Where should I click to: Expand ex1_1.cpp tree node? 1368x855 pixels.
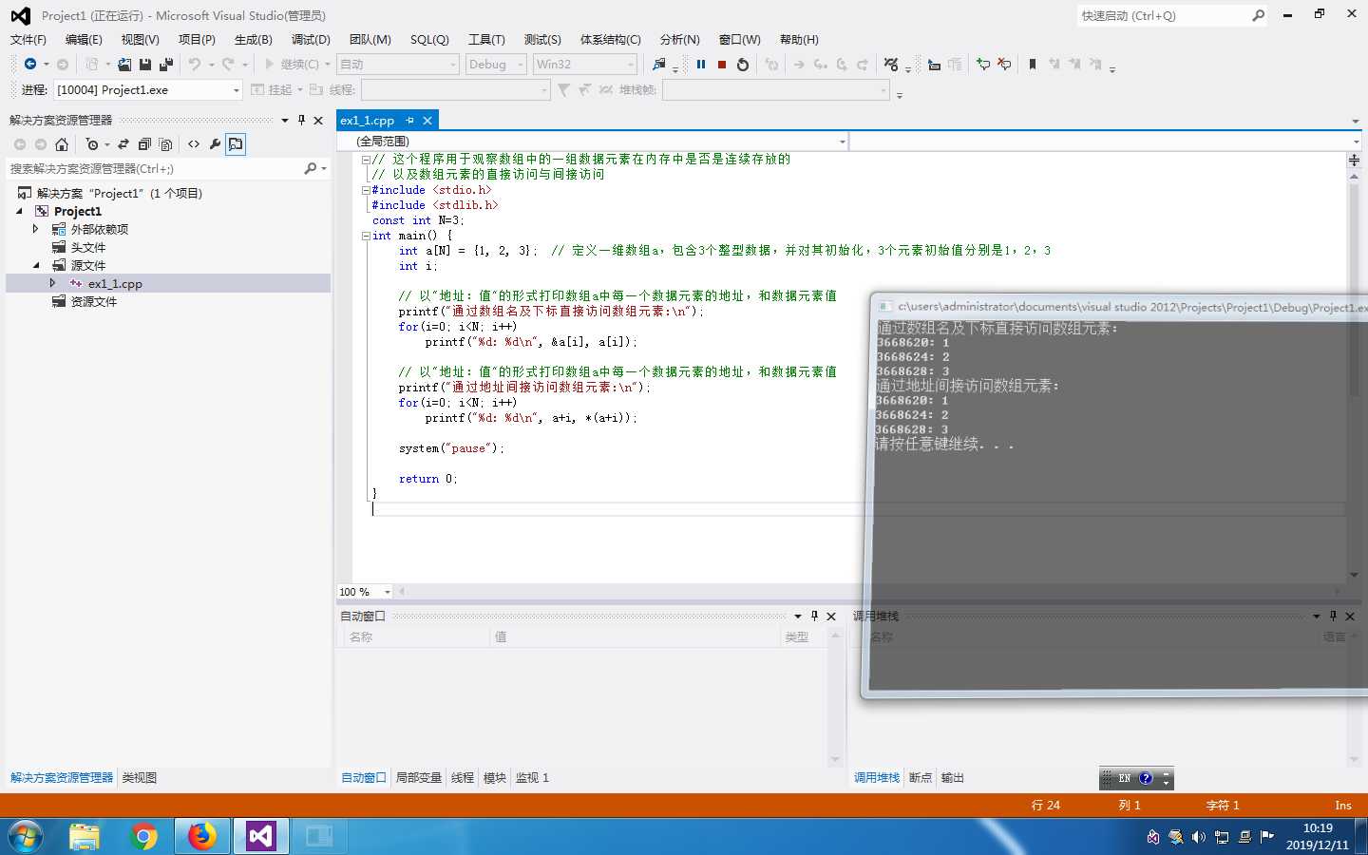53,283
